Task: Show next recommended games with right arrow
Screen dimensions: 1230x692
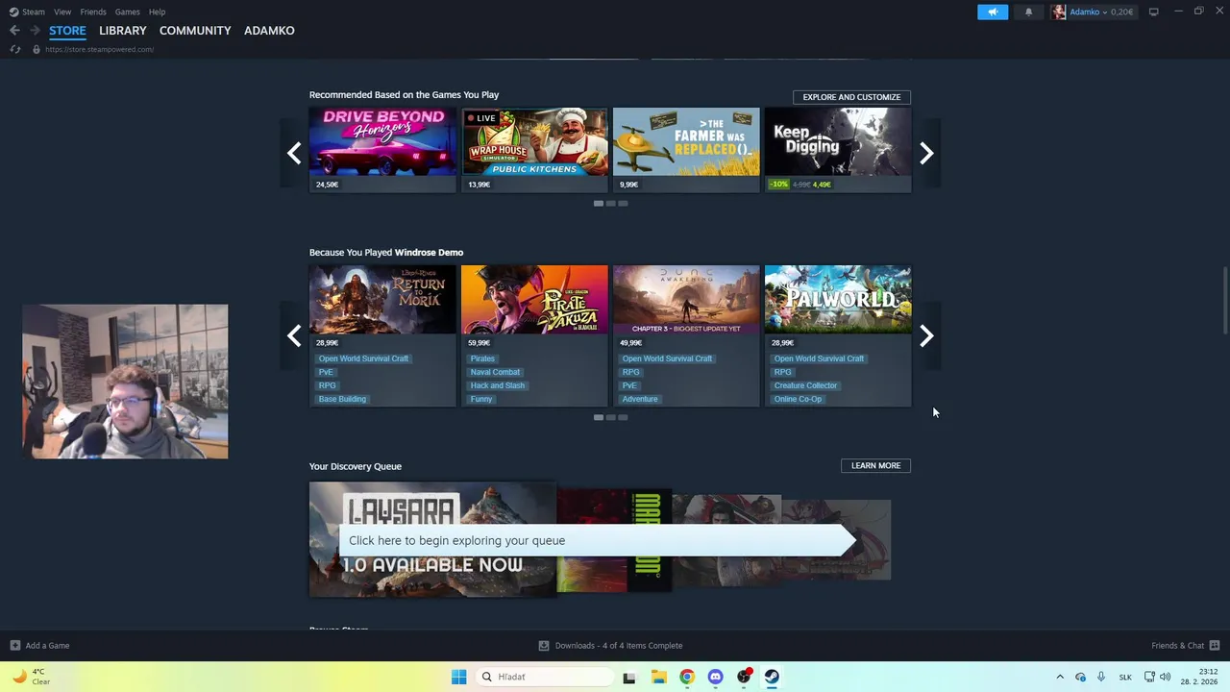Action: coord(926,154)
